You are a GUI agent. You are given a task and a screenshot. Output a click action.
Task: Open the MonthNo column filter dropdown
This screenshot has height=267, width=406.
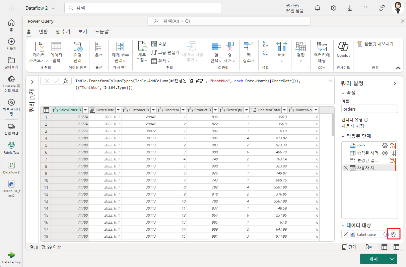316,110
